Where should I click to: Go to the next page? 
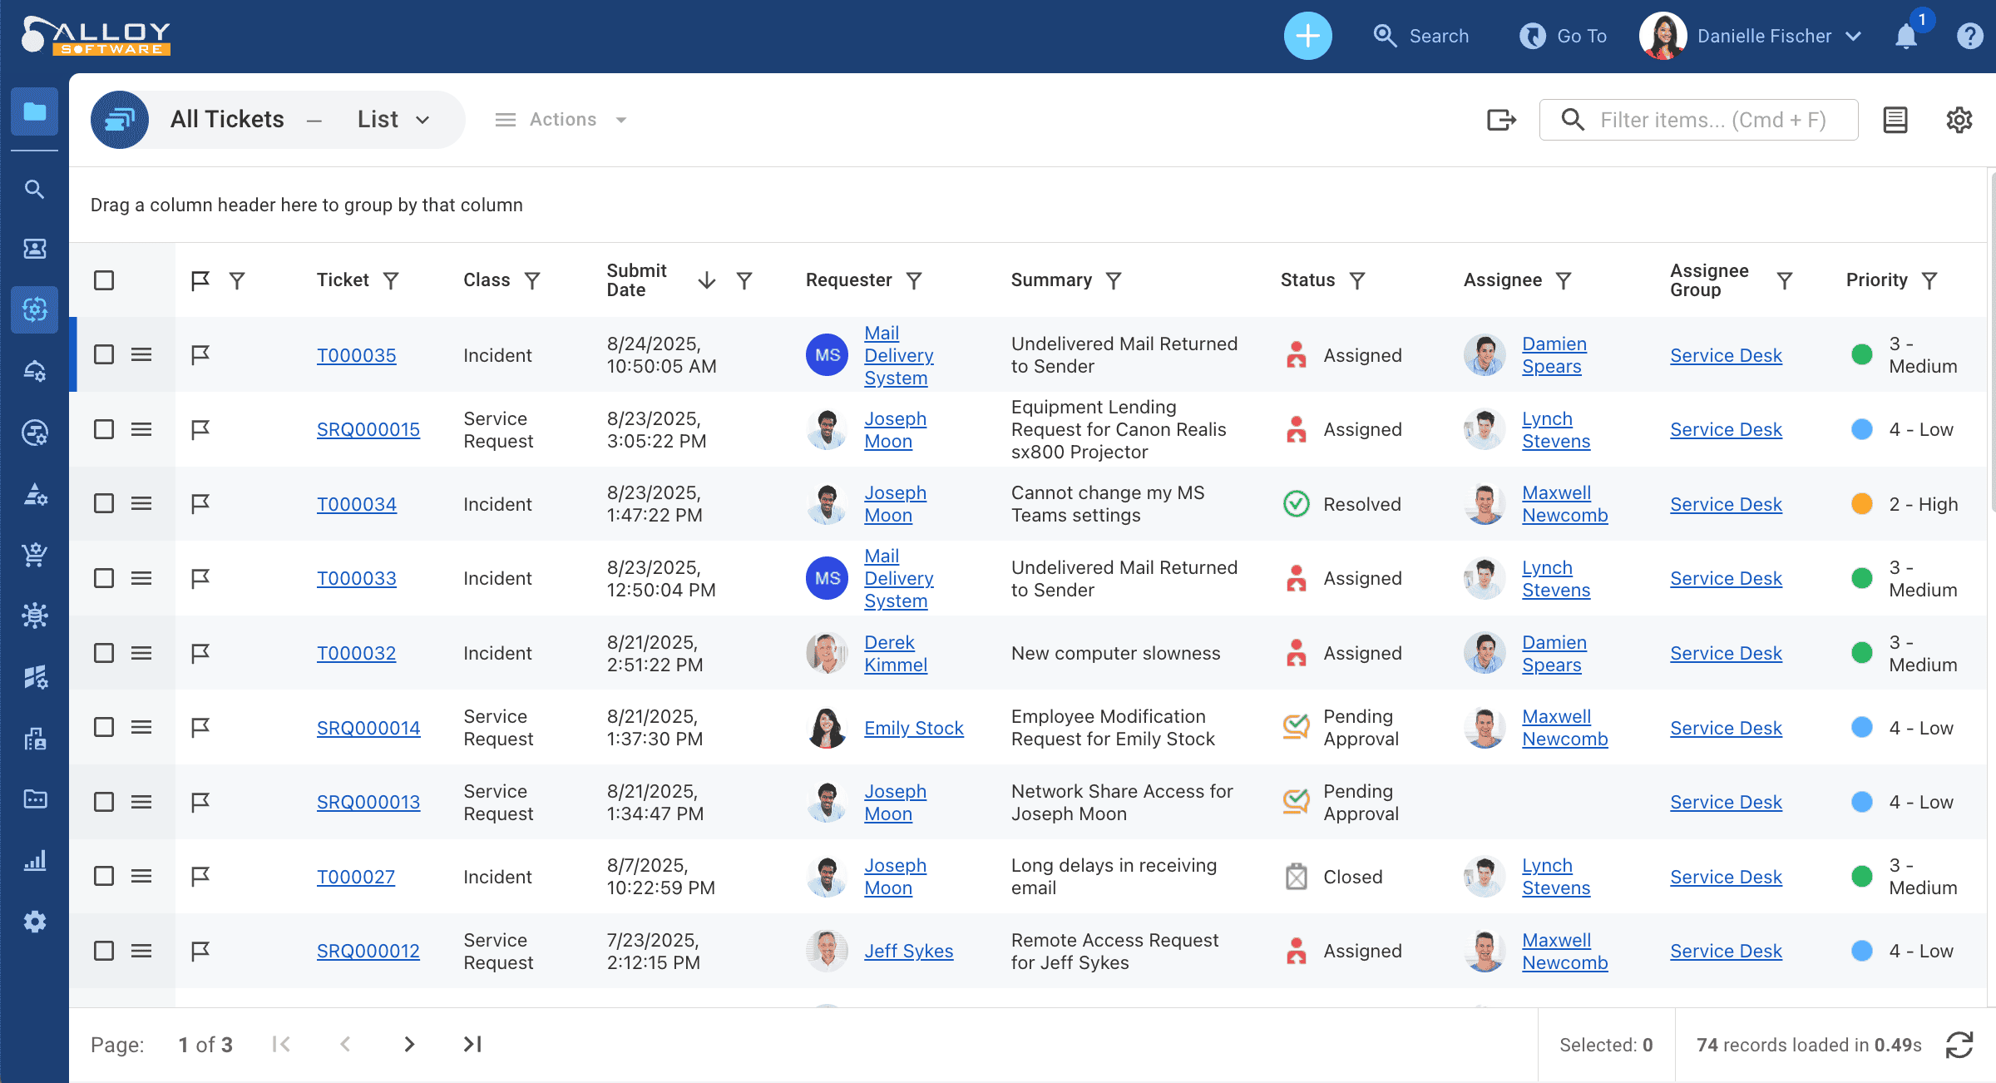click(x=408, y=1045)
